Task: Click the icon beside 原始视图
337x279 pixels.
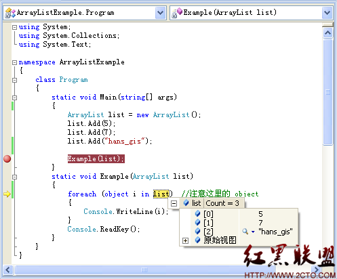Action: point(197,240)
